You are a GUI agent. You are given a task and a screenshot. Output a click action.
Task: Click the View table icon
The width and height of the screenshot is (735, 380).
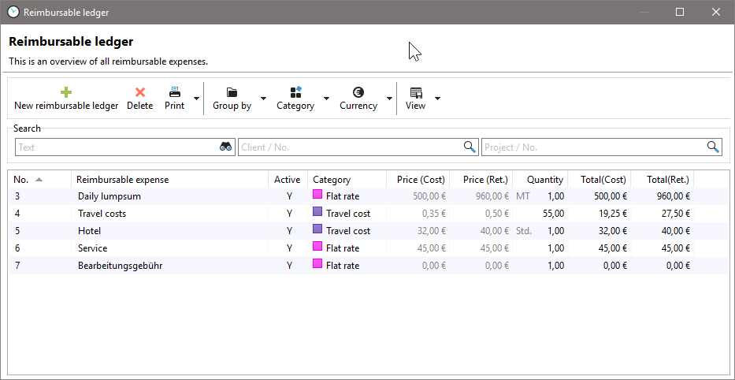coord(416,92)
